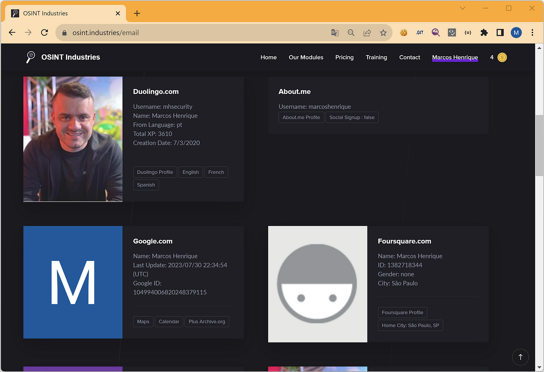Open the Contact page

pyautogui.click(x=410, y=57)
